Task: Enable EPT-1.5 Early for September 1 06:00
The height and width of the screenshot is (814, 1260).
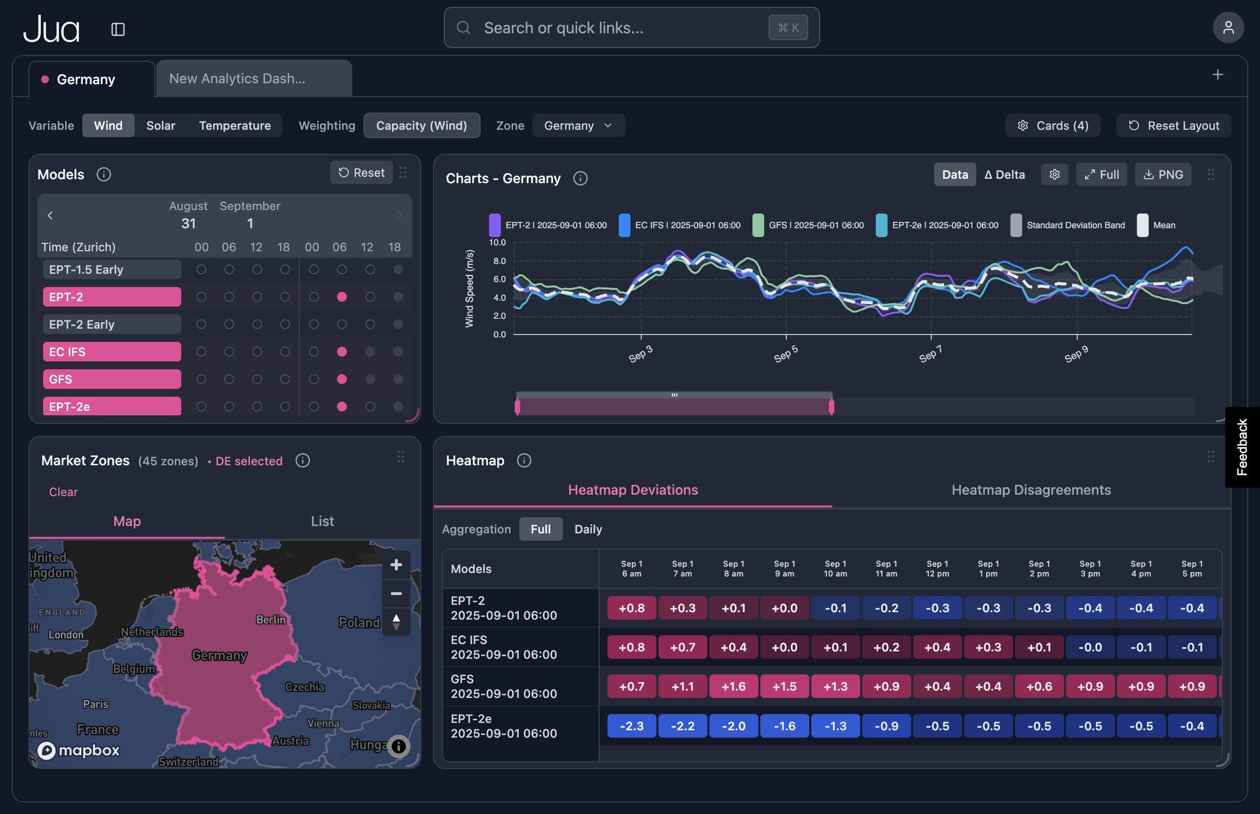Action: (x=342, y=269)
